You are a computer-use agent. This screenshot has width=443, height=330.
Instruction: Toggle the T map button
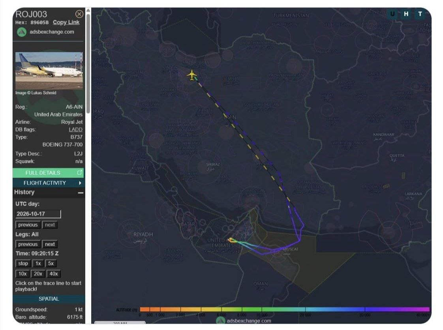[420, 14]
